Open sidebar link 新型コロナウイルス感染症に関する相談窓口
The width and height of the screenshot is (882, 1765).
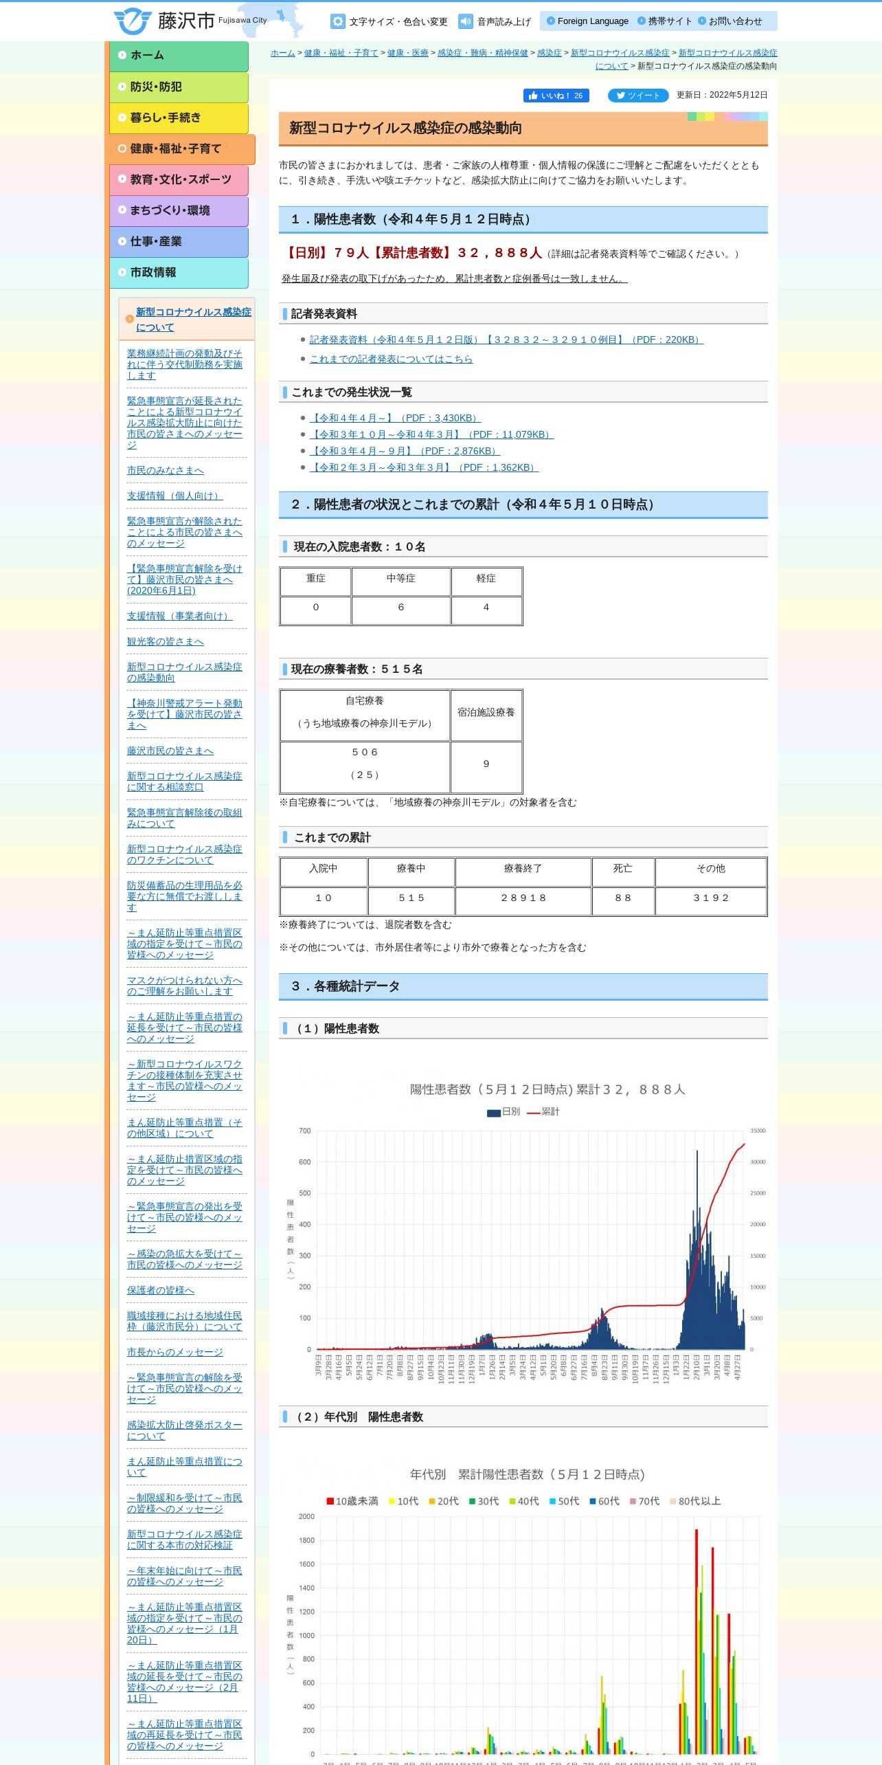tap(184, 782)
